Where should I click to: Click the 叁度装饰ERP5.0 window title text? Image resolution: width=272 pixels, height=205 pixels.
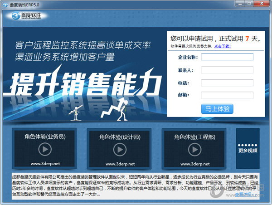[x=24, y=5]
